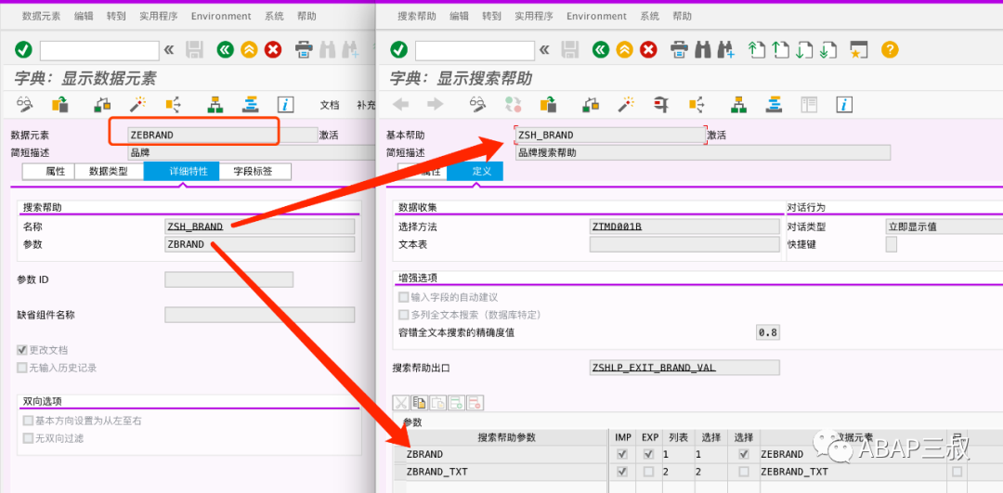Toggle EXP checkbox in ZBRAND_TXT row
This screenshot has height=493, width=1003.
pos(648,472)
